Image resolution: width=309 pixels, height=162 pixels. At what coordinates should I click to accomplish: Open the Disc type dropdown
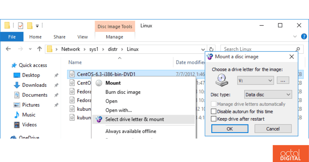[268, 94]
